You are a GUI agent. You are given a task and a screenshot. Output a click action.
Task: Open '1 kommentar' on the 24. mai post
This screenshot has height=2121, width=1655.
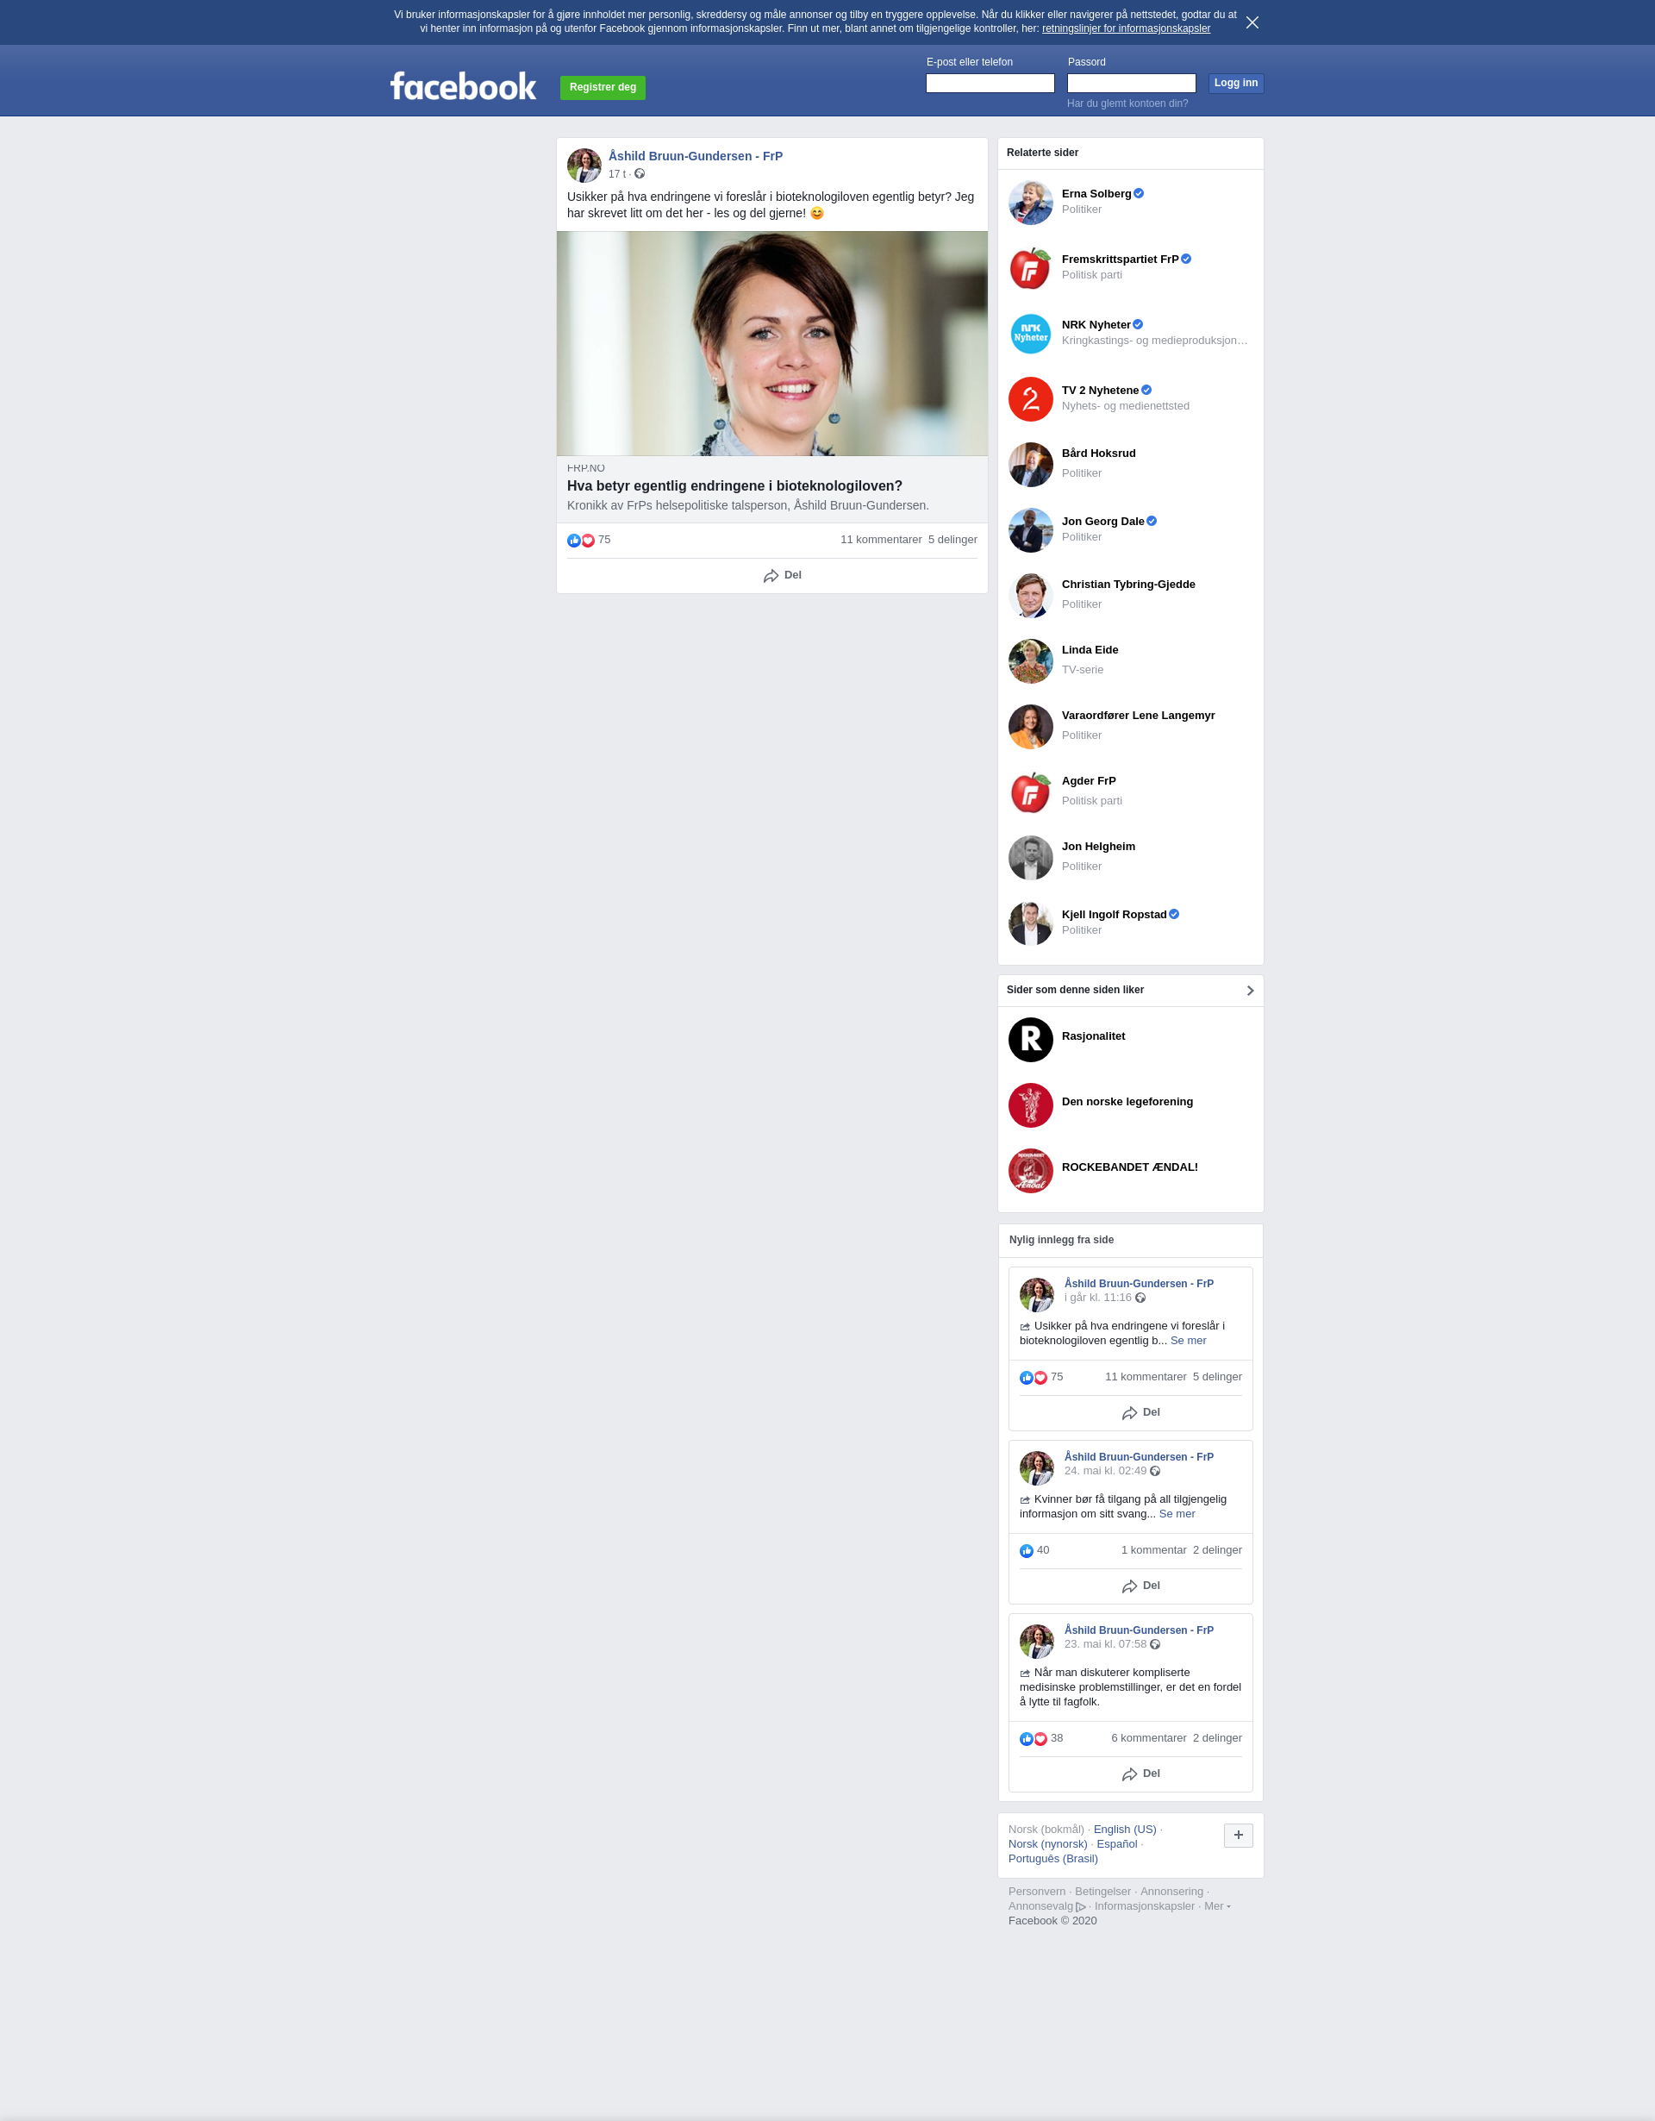1153,1550
